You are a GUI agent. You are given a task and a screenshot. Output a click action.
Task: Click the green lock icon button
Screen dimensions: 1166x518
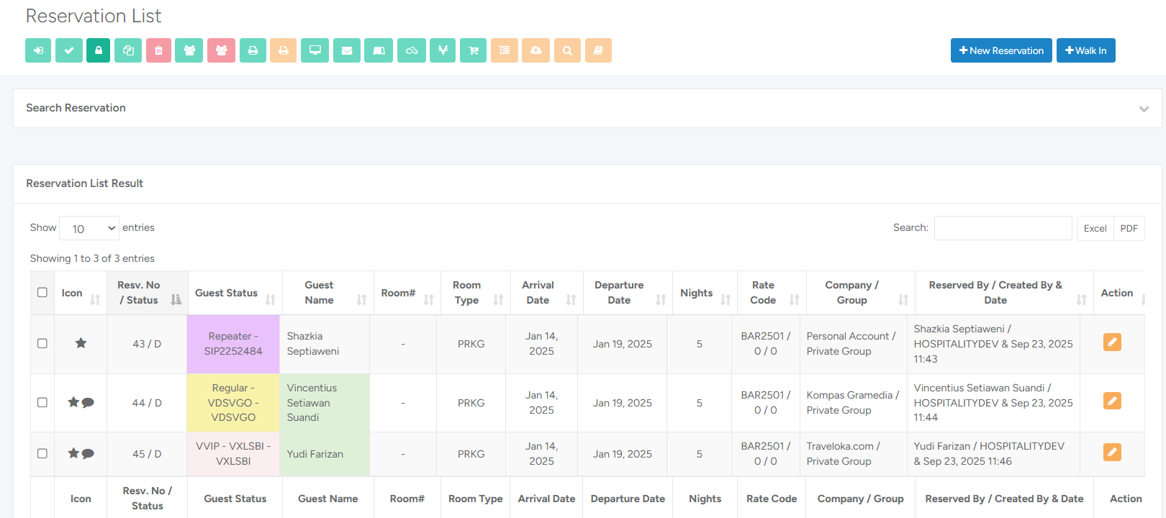[x=99, y=50]
